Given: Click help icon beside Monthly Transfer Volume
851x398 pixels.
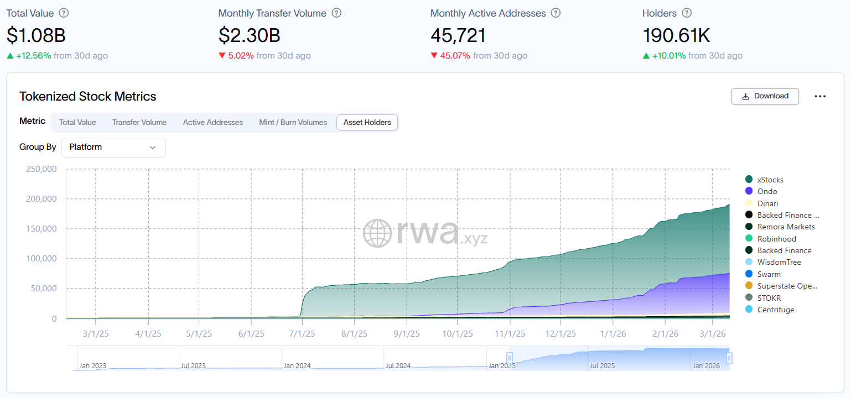Looking at the screenshot, I should [336, 13].
